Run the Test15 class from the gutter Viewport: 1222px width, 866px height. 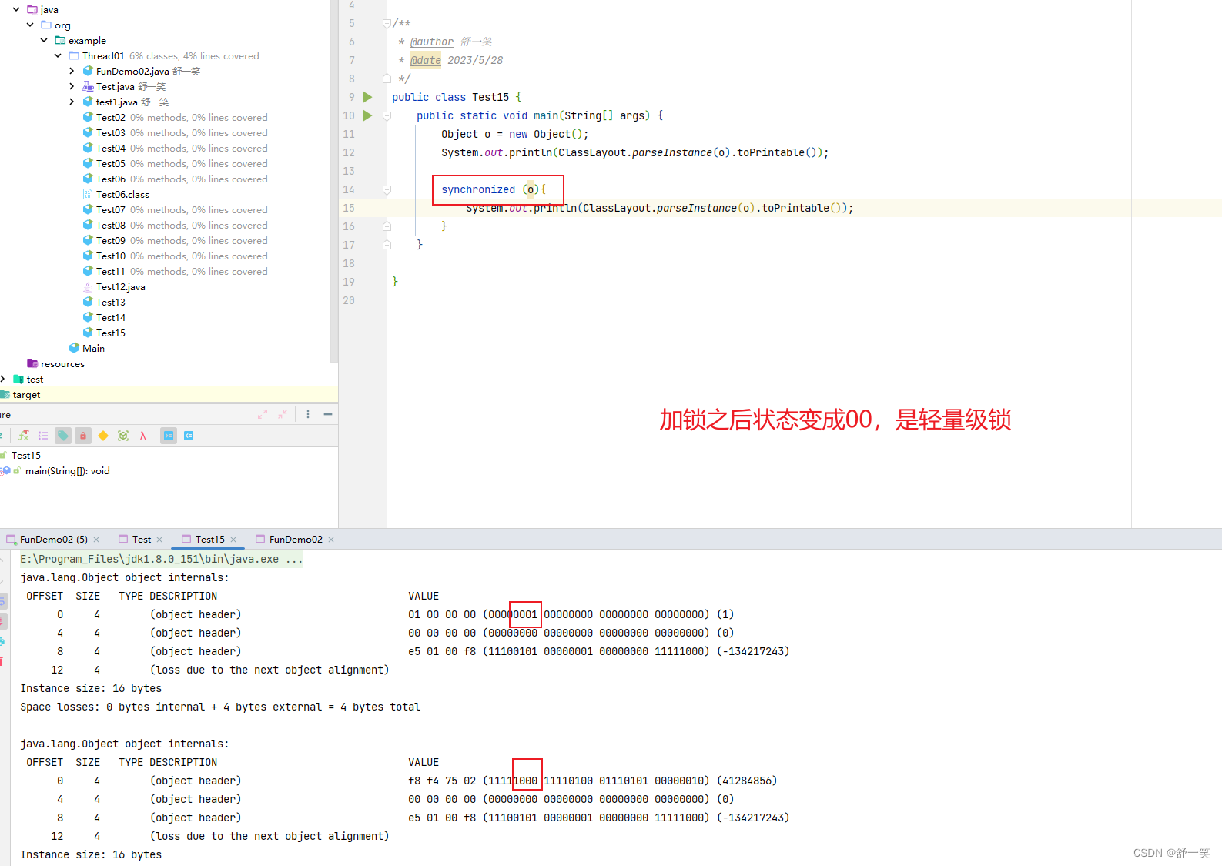click(x=367, y=97)
